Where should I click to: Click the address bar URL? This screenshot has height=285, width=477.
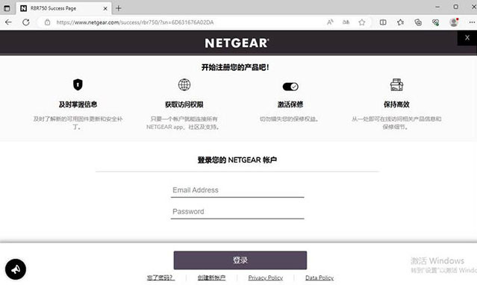coord(135,22)
